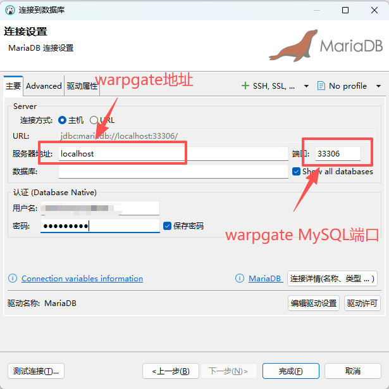Viewport: 389px width, 389px height.
Task: Click the 完成(F) finish button
Action: point(291,371)
